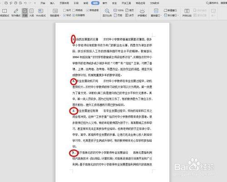
Task: Toggle the Task Pane (任务窗格) checkbox
Action: [x=79, y=15]
